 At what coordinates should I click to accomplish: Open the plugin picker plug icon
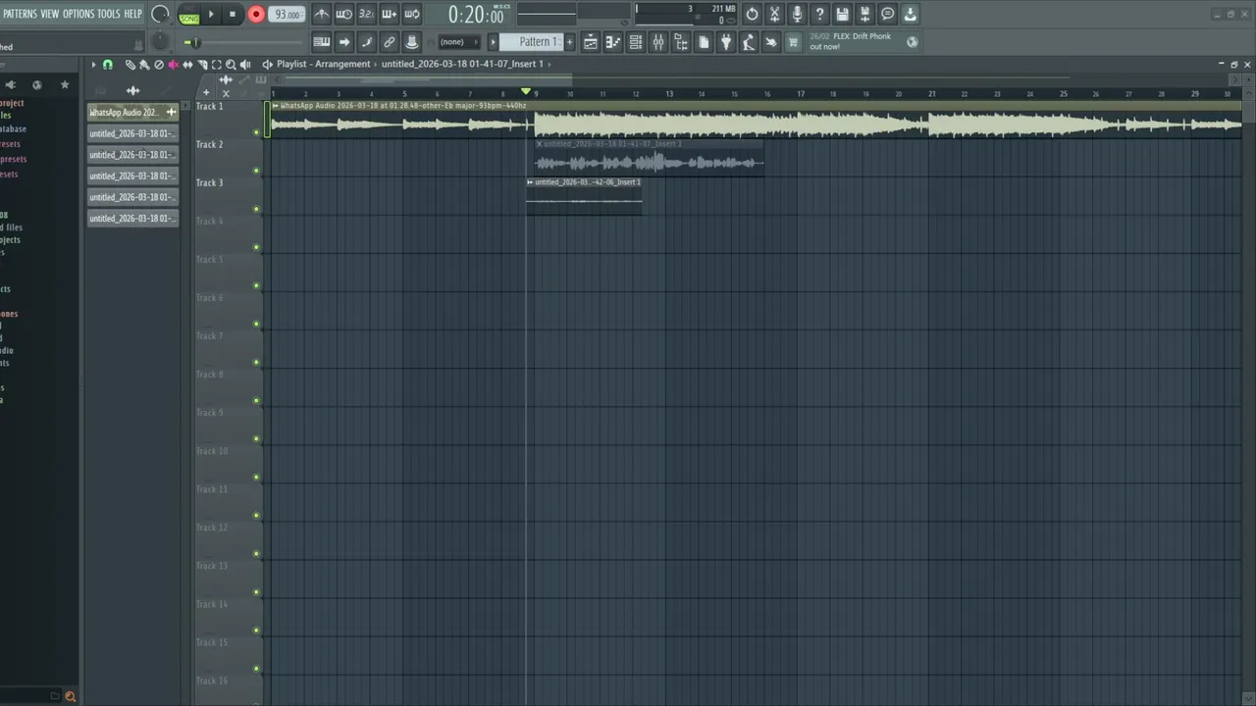click(726, 42)
